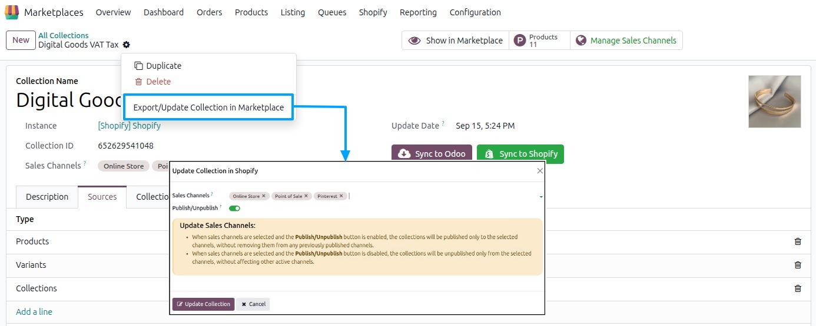Viewport: 816px width, 326px height.
Task: Open the Overview menu
Action: point(114,12)
